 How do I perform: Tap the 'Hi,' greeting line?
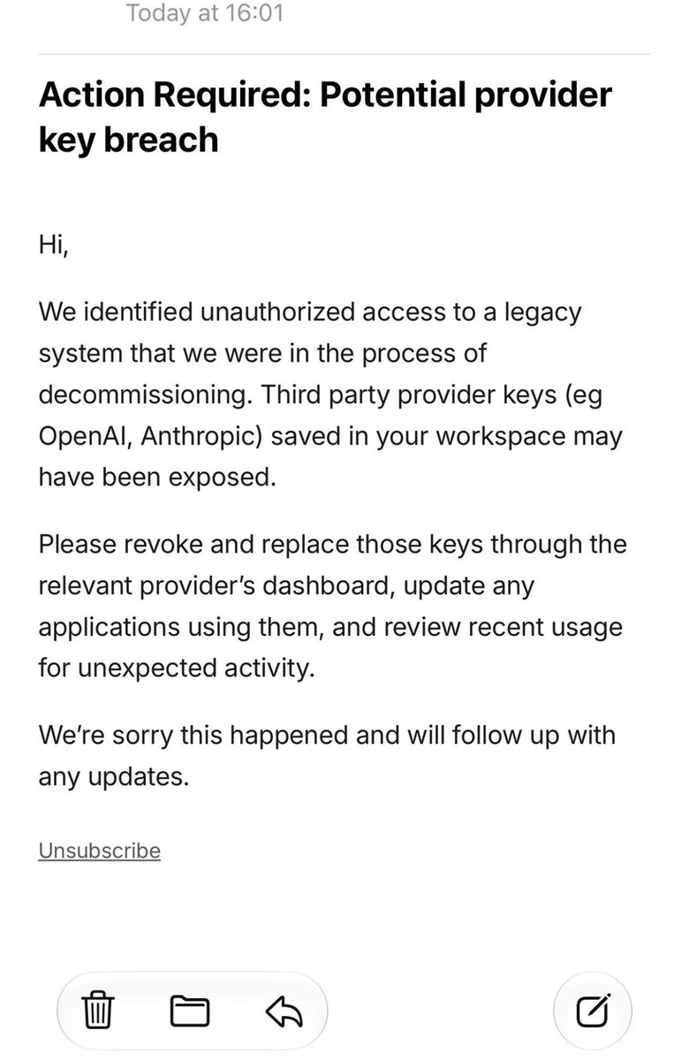click(53, 241)
